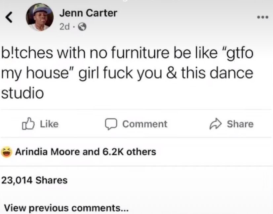Screen dimensions: 273x214
Task: Click the Like button label
Action: click(49, 124)
